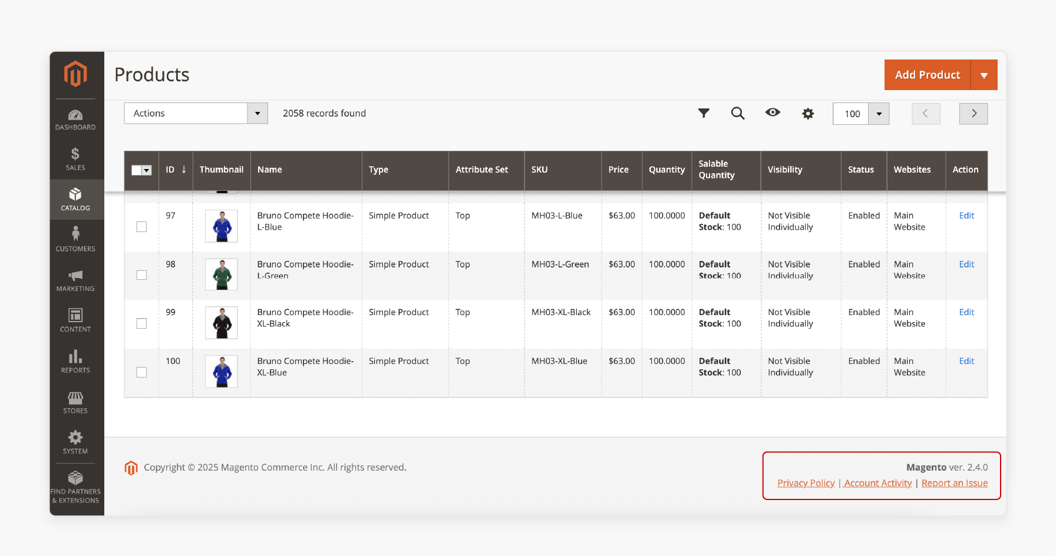The width and height of the screenshot is (1056, 556).
Task: Open the Marketing menu
Action: tap(75, 280)
